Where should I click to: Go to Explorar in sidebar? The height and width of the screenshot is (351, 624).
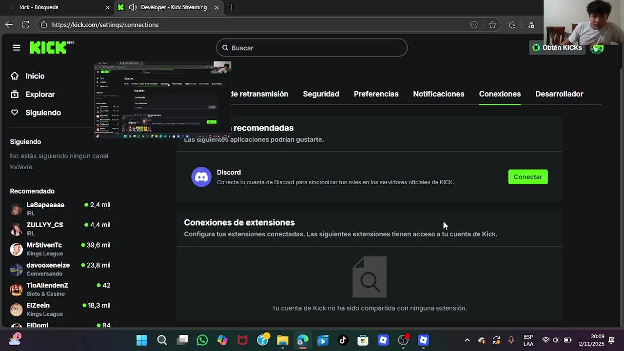pos(40,94)
